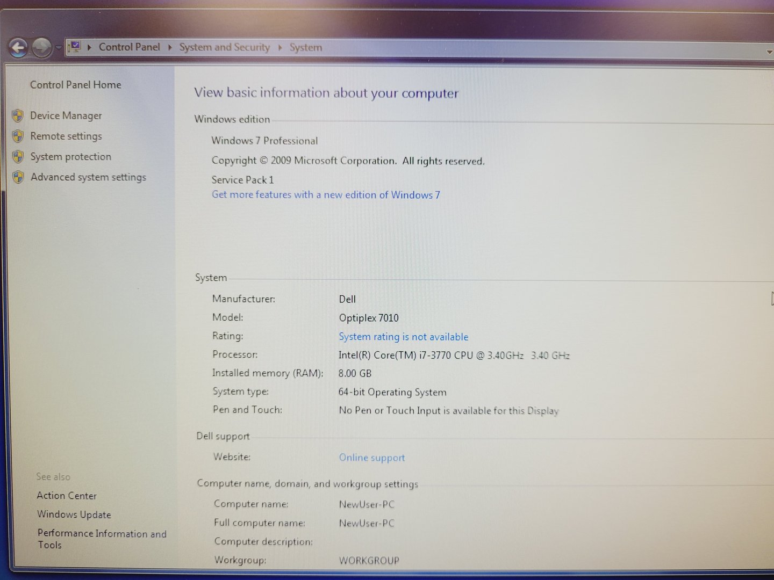Click the Intel Core i7-3770 processor value
This screenshot has width=774, height=580.
[x=454, y=356]
